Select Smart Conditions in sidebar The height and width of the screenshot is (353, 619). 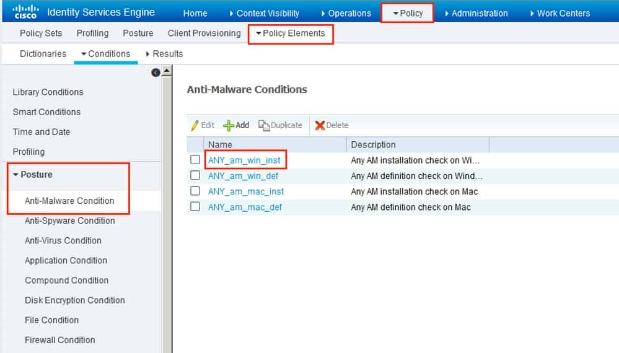[46, 112]
